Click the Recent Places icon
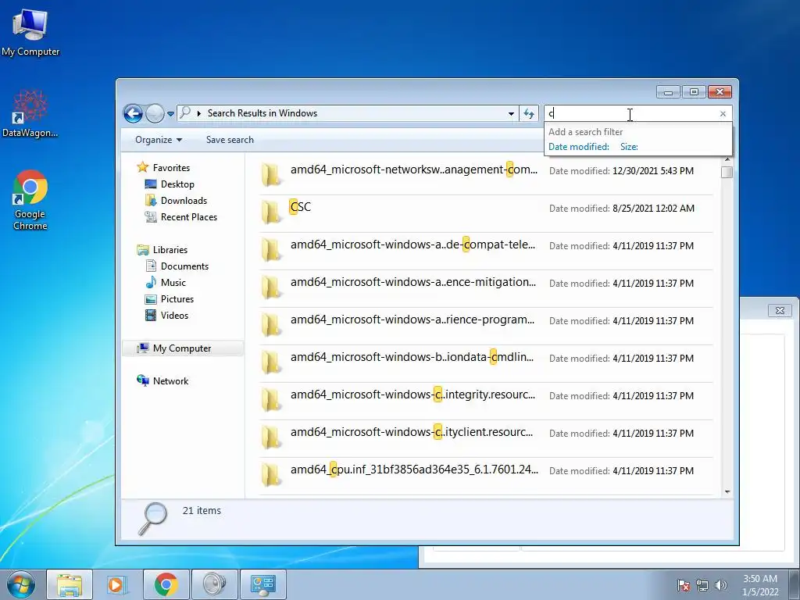 click(x=151, y=217)
